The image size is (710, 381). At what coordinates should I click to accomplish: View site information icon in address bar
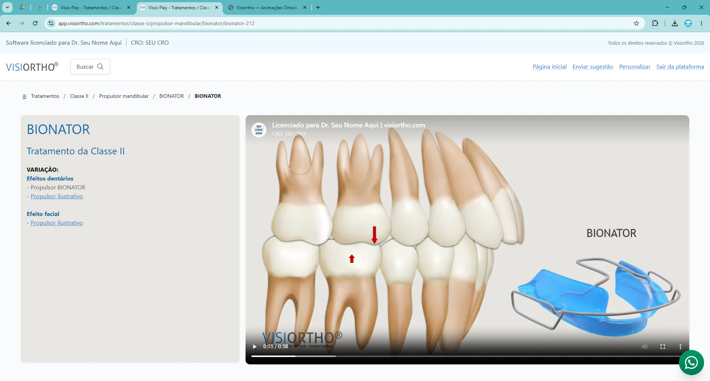pyautogui.click(x=51, y=23)
